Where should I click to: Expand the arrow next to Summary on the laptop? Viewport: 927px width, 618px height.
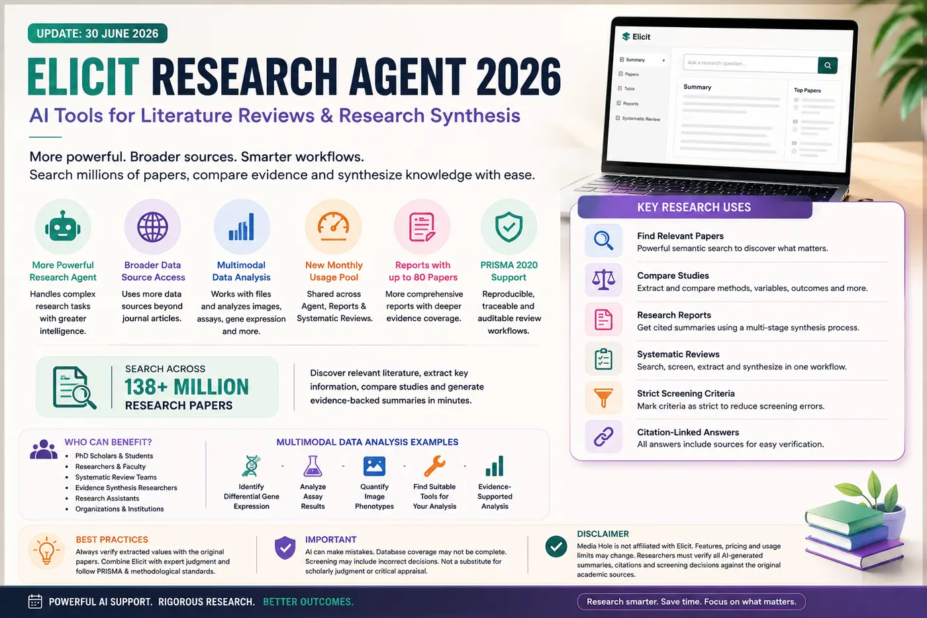tap(663, 60)
